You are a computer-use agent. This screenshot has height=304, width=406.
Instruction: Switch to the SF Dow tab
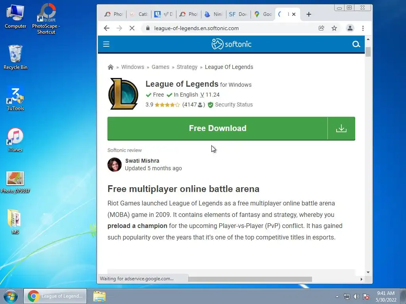pyautogui.click(x=238, y=14)
